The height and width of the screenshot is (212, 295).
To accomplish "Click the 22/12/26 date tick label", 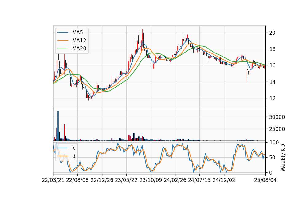I will pos(102,180).
